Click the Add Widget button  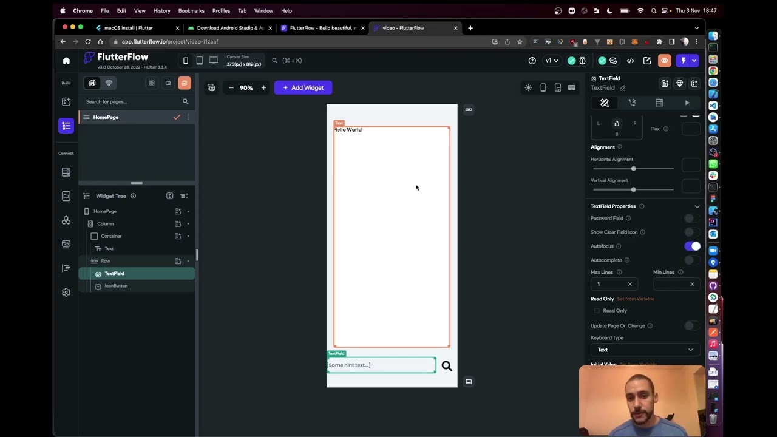(x=303, y=88)
